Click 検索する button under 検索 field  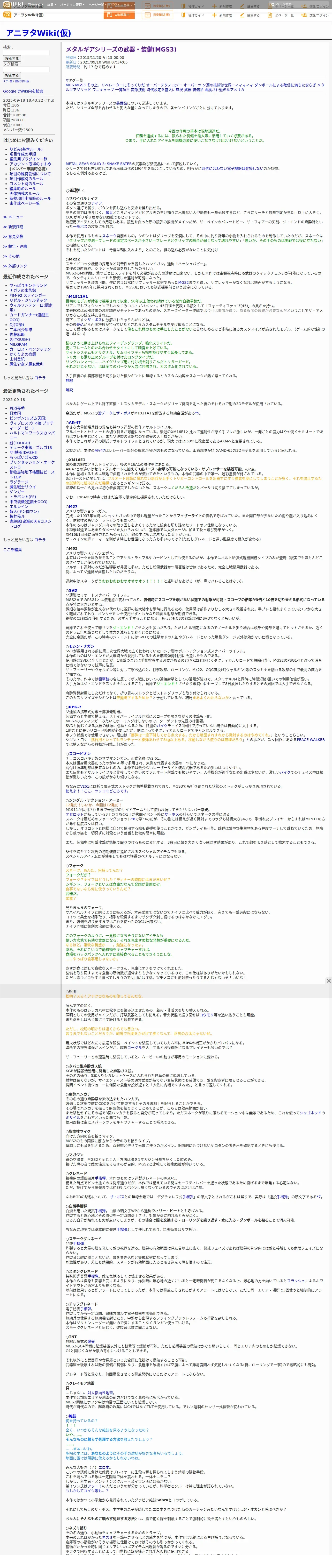pos(12,59)
